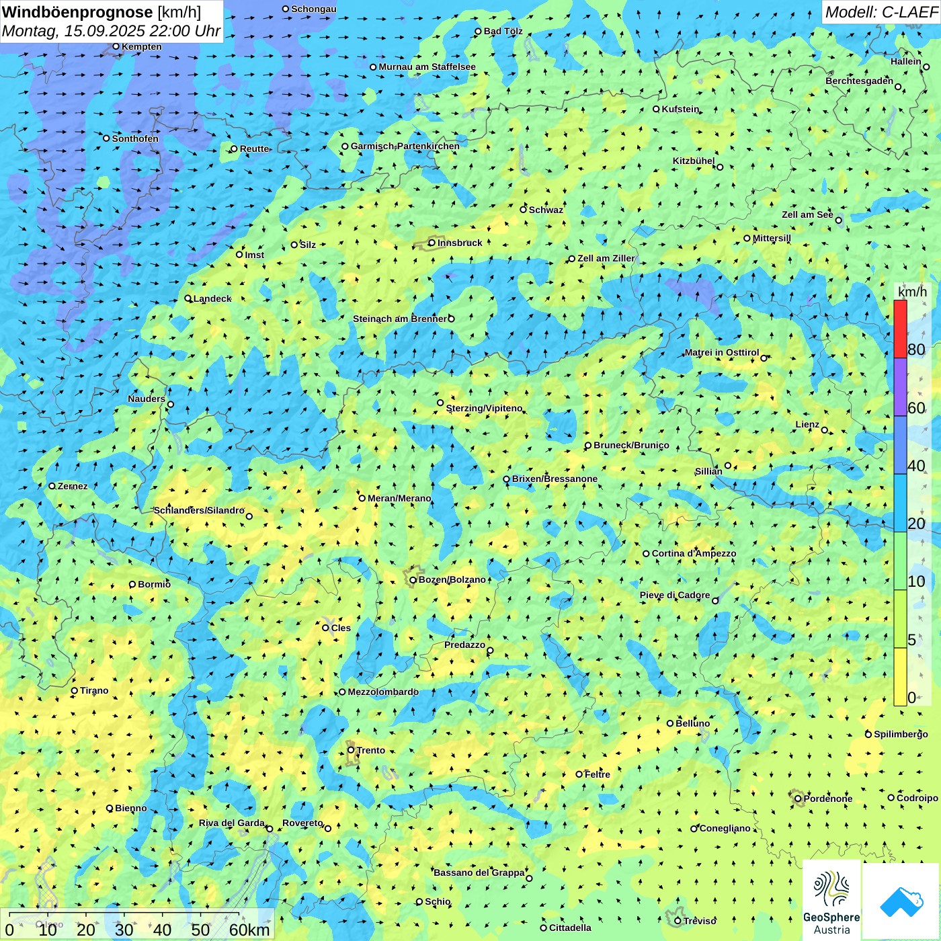The width and height of the screenshot is (941, 941).
Task: Click the Mezzolombardo label
Action: point(383,692)
